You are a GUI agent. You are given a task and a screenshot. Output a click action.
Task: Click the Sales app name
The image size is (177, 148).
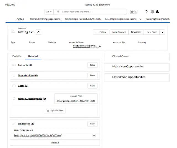[20, 19]
